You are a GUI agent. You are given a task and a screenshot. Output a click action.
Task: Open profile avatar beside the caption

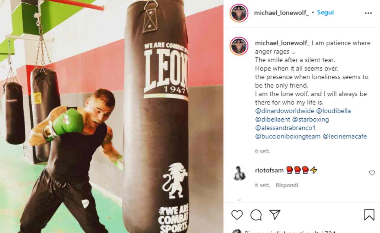click(239, 46)
